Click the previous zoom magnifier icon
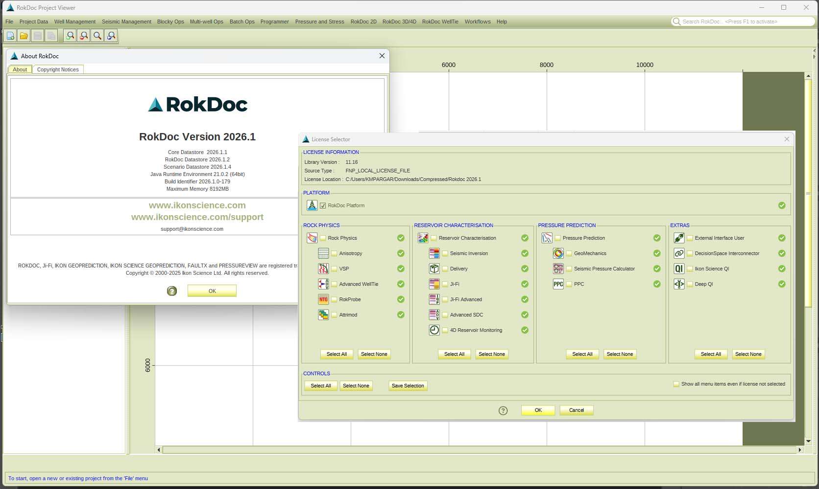The width and height of the screenshot is (819, 489). (x=111, y=36)
